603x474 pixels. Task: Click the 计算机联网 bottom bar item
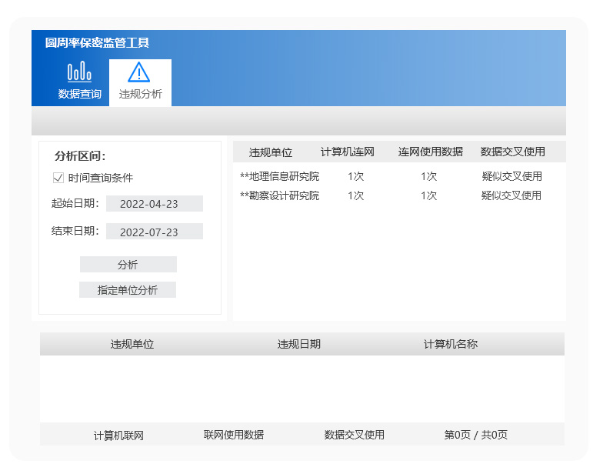118,436
